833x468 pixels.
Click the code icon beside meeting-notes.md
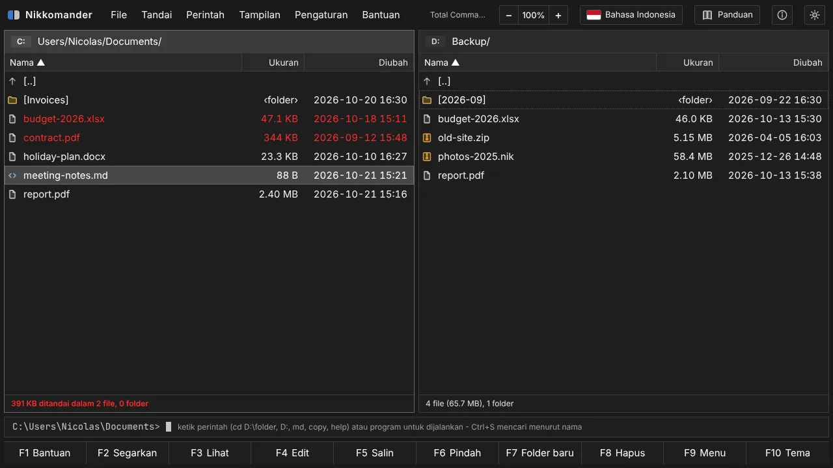[x=12, y=175]
